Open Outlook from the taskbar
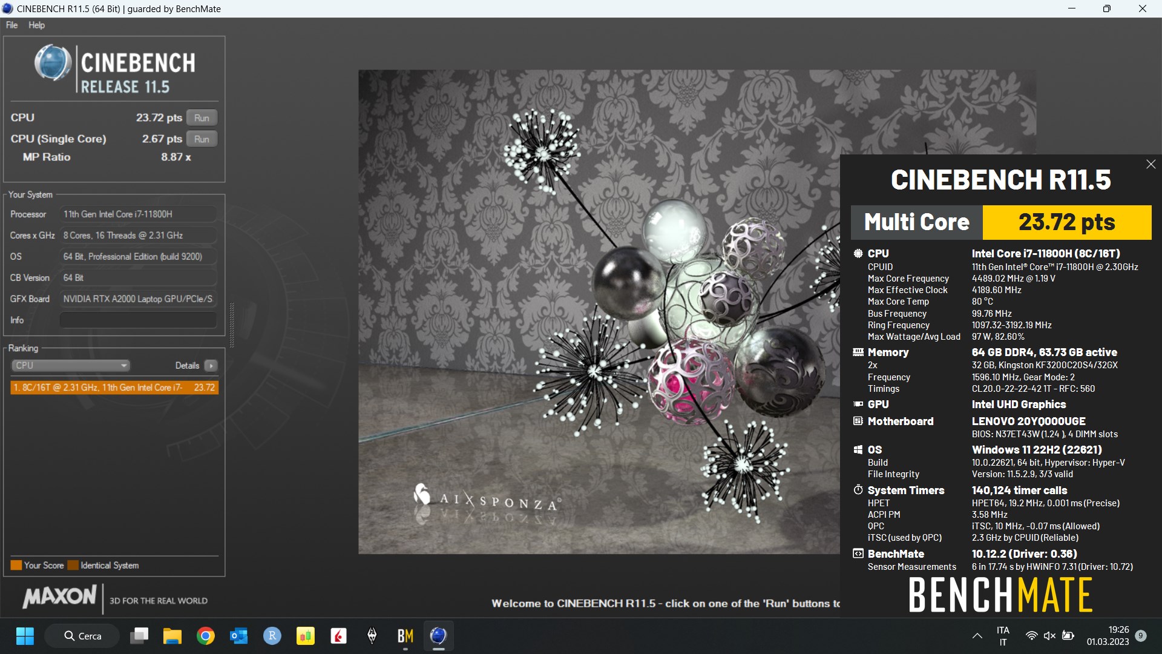This screenshot has width=1162, height=654. (239, 636)
